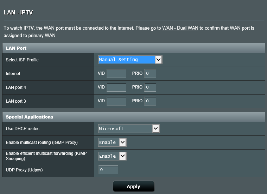Click the Special Applications section header

(30, 117)
